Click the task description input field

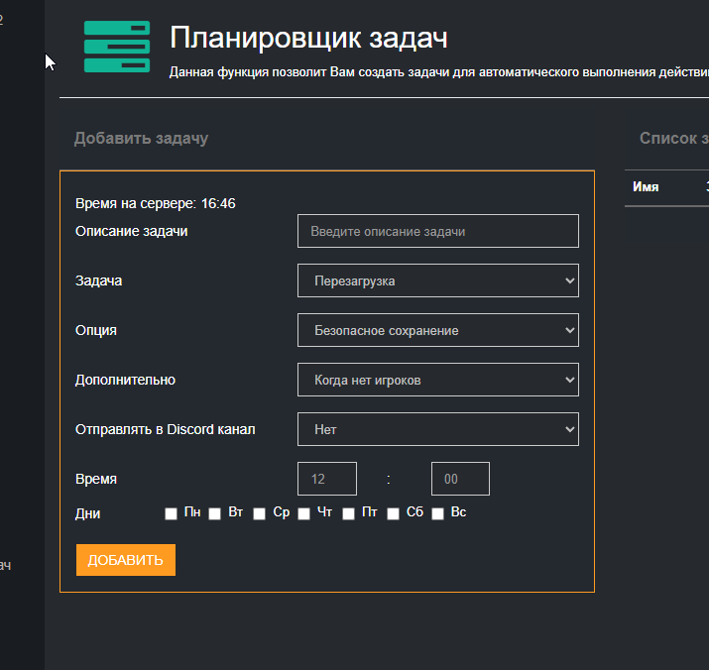pos(437,231)
